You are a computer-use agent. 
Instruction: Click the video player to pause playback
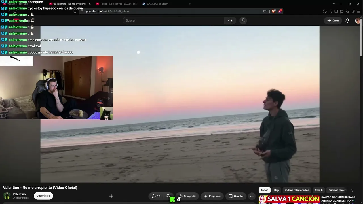point(180,104)
